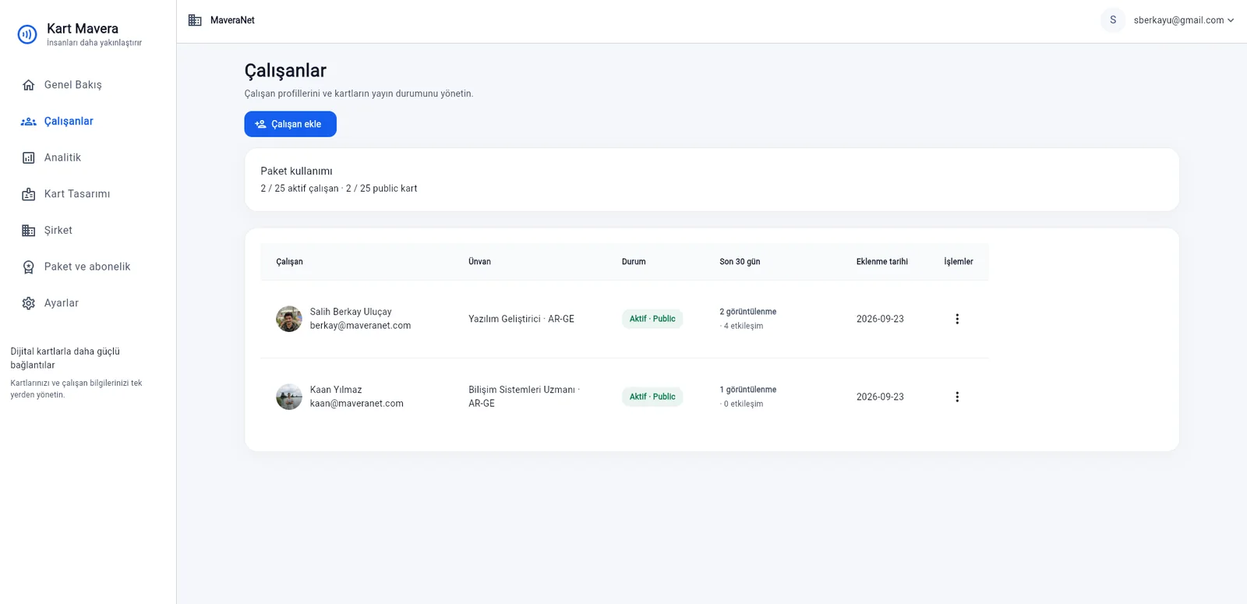
Task: Click the building icon next to MaveraNet
Action: pyautogui.click(x=195, y=20)
